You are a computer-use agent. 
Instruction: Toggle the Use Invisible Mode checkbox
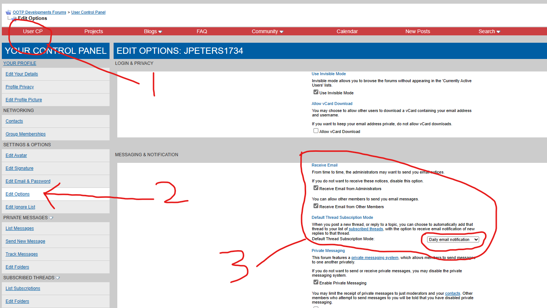(x=316, y=92)
